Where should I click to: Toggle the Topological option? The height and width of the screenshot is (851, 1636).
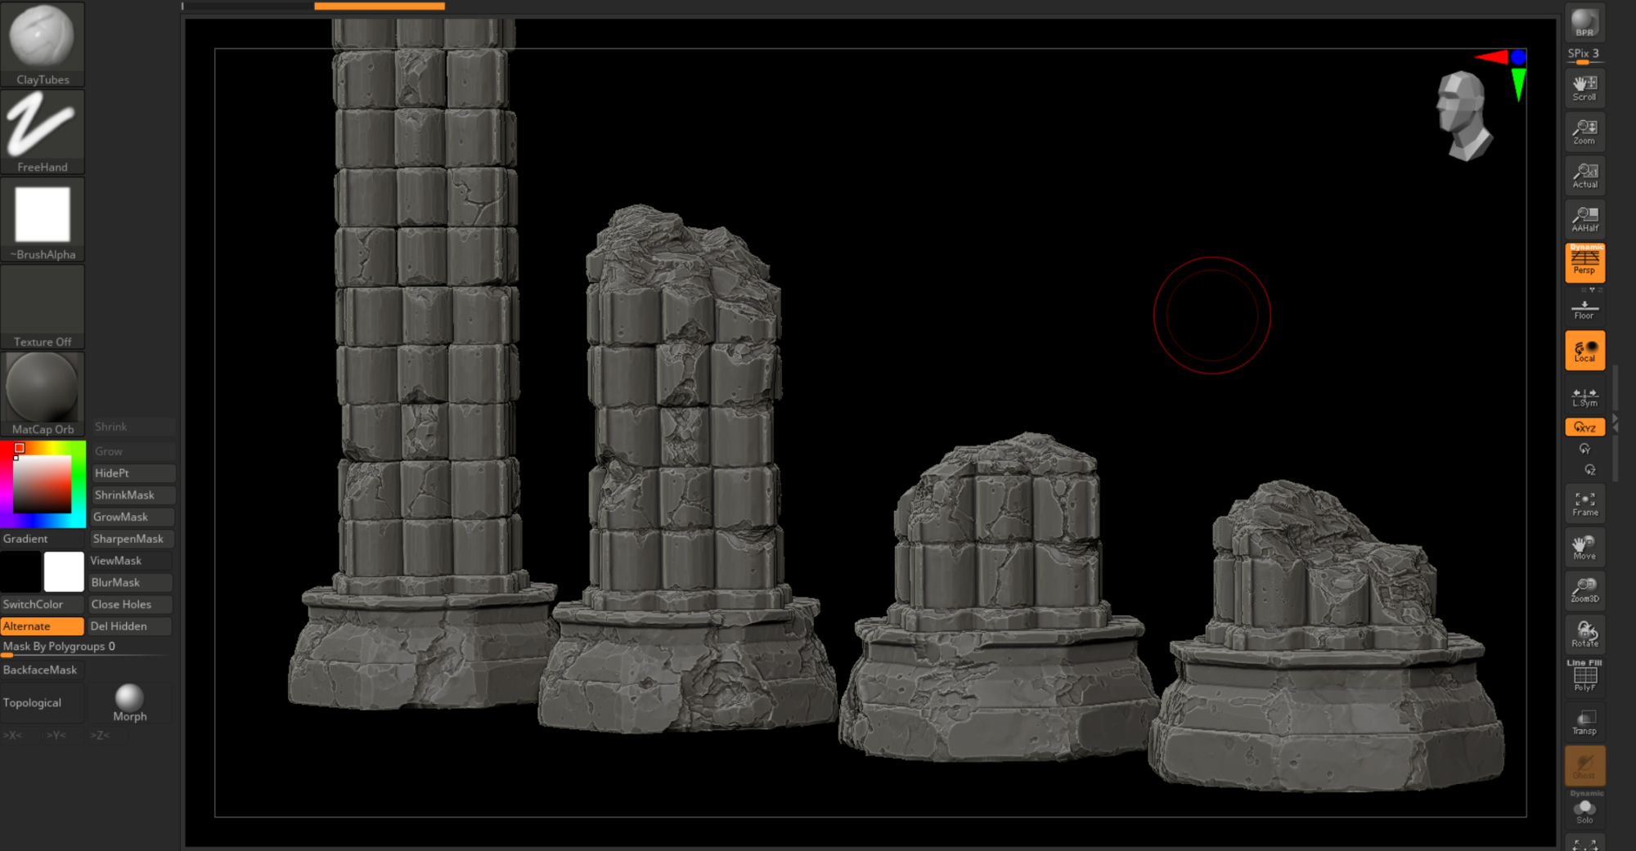point(43,703)
